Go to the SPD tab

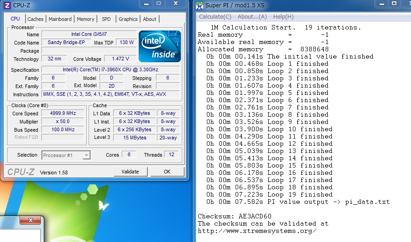tap(106, 19)
